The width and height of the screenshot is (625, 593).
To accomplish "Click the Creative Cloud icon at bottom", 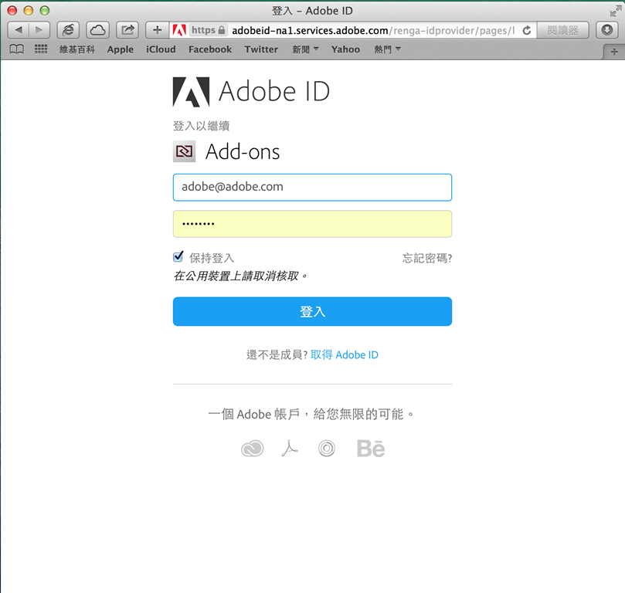I will (253, 449).
